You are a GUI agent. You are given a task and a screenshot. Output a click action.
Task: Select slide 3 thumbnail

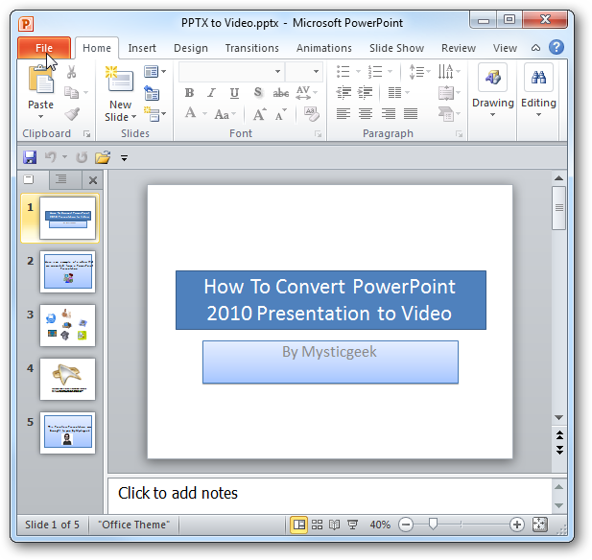click(x=67, y=325)
